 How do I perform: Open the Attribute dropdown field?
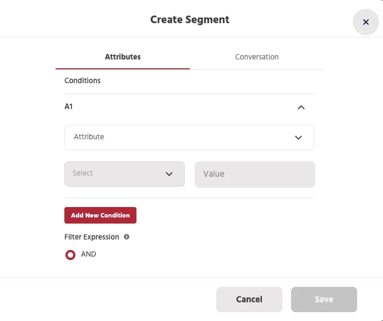tap(189, 138)
